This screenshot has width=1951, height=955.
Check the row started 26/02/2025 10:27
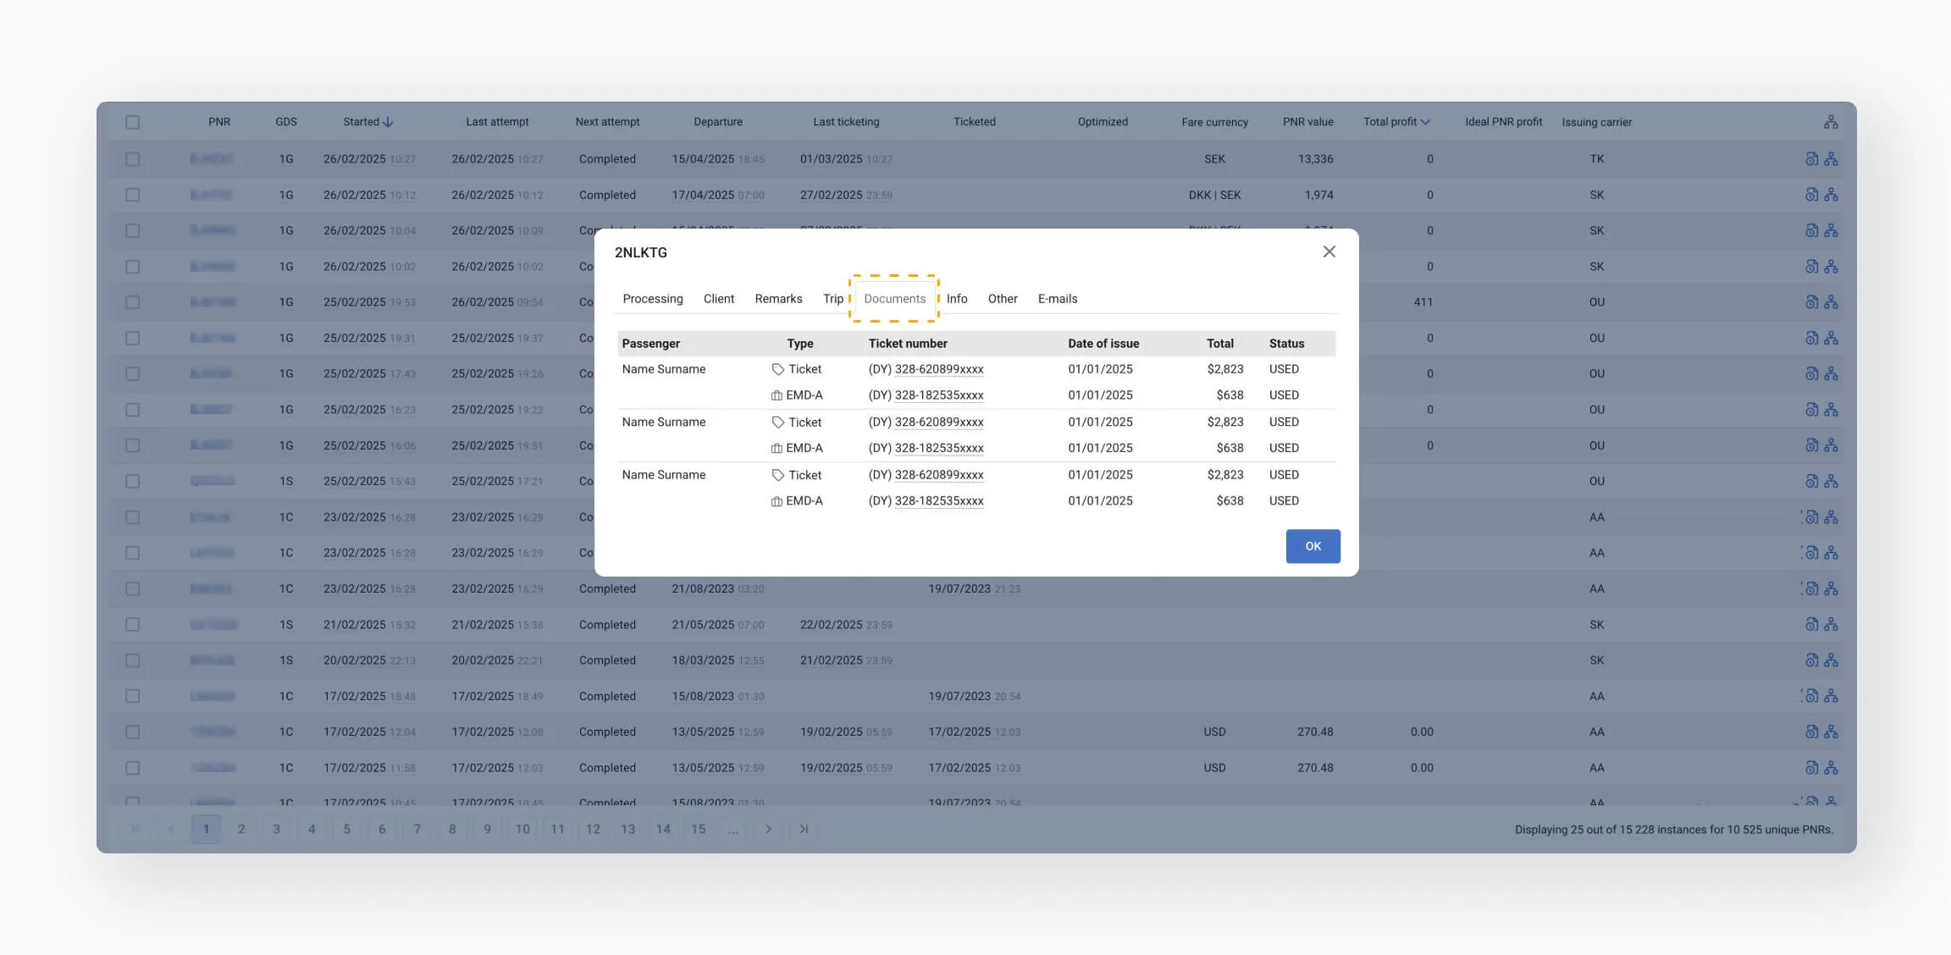(133, 159)
